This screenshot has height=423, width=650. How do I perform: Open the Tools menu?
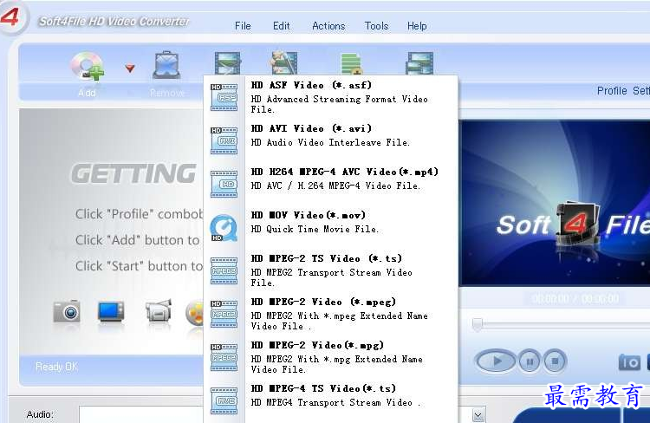pyautogui.click(x=376, y=26)
